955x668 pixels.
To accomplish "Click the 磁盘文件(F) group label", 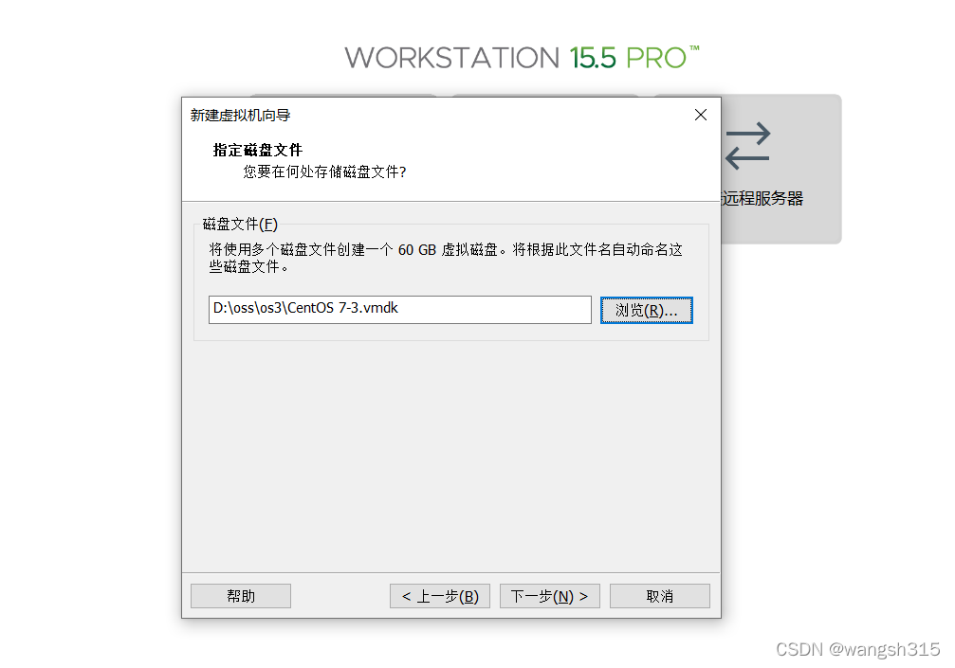I will tap(240, 225).
